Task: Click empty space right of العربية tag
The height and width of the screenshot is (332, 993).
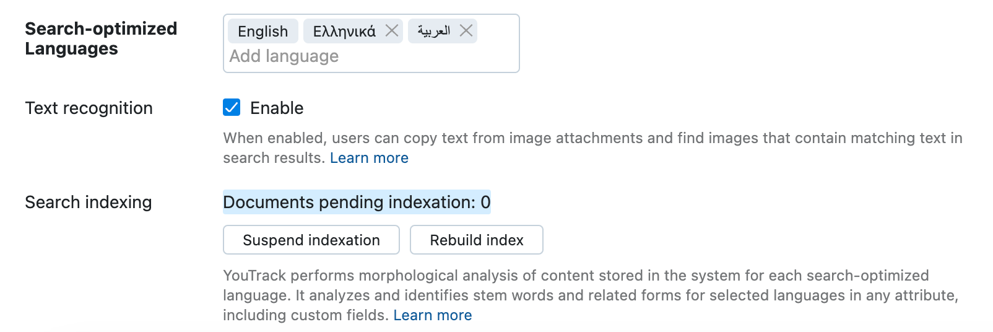Action: (x=498, y=31)
